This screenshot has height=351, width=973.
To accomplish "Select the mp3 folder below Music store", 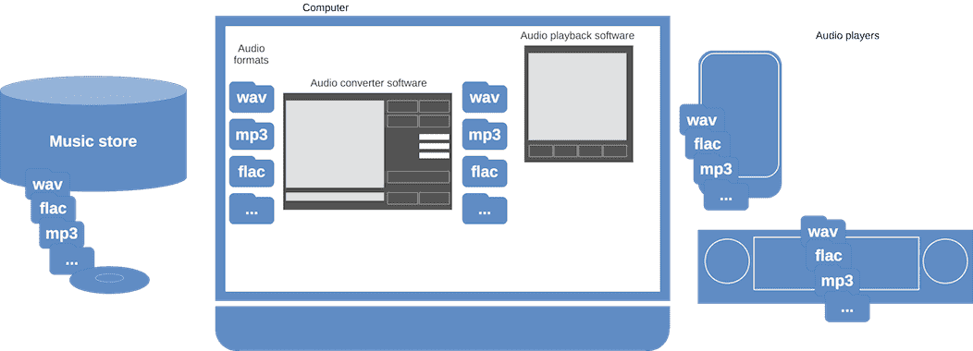I will 62,234.
